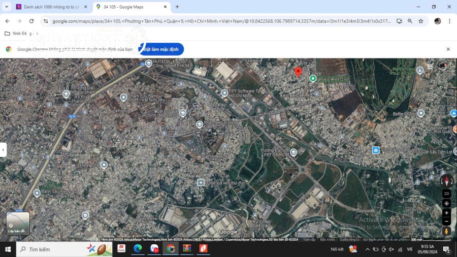Image resolution: width=457 pixels, height=257 pixels.
Task: Switch to the Danh sách 1000 tab
Action: click(x=52, y=7)
